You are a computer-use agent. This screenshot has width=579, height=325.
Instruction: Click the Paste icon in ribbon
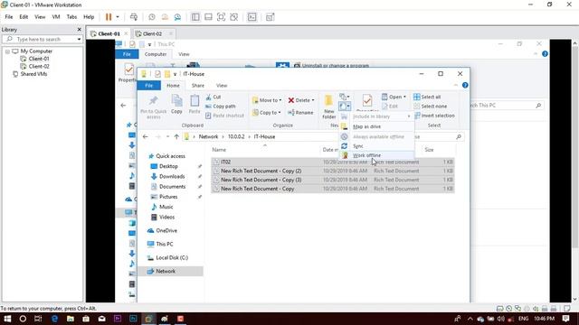pyautogui.click(x=195, y=105)
